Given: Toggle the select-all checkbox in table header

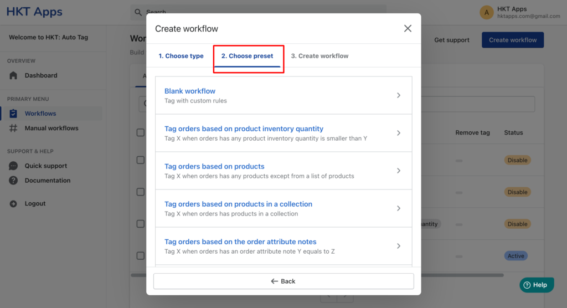Looking at the screenshot, I should [141, 132].
